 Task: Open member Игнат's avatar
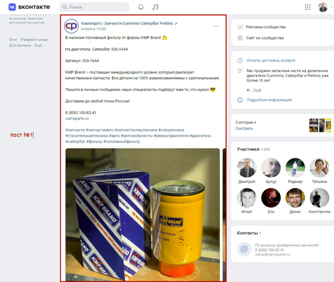coord(247,198)
